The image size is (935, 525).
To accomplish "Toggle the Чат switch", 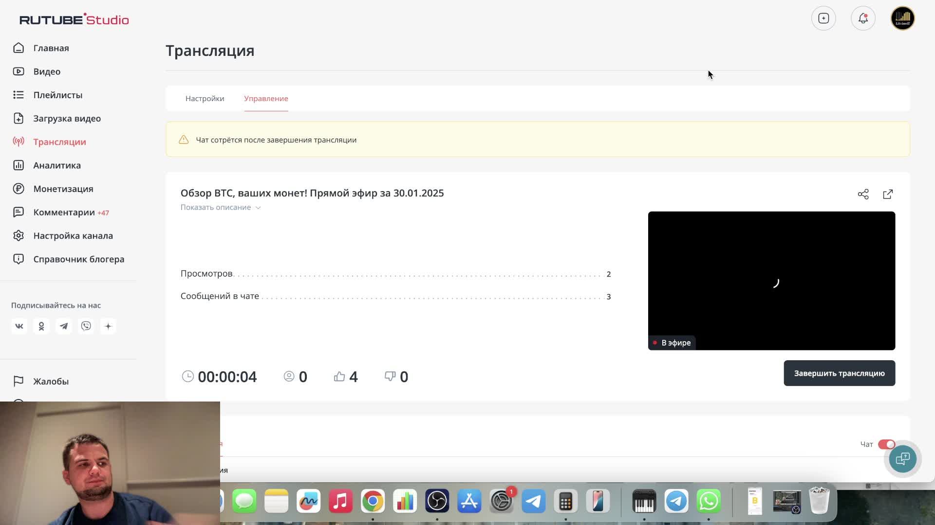I will click(886, 444).
